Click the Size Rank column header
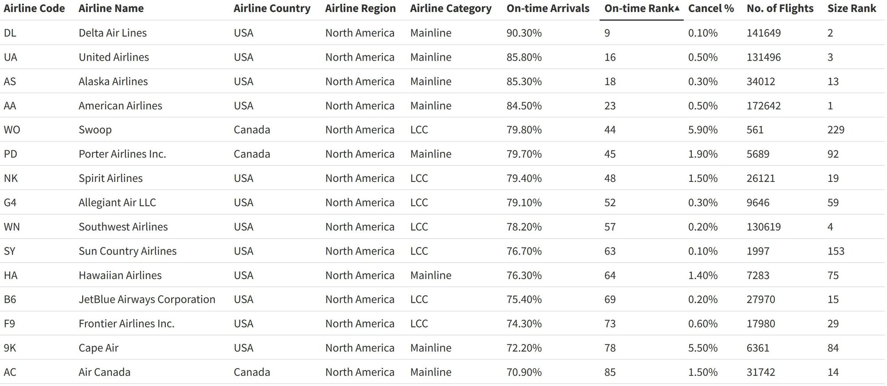The width and height of the screenshot is (887, 386). pos(852,8)
